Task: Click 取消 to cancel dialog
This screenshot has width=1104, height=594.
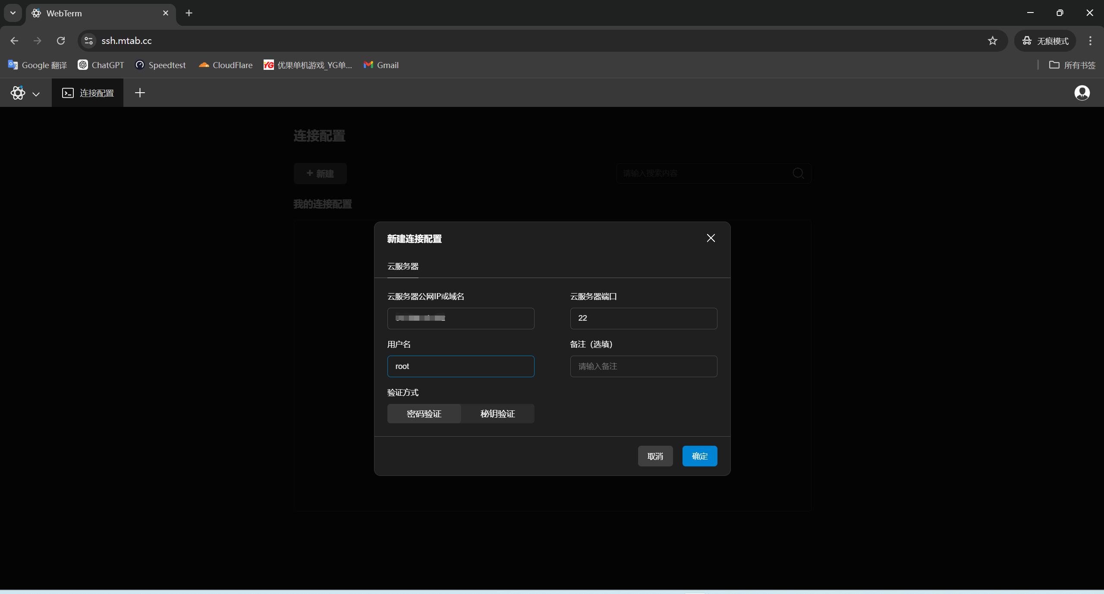Action: pos(655,456)
